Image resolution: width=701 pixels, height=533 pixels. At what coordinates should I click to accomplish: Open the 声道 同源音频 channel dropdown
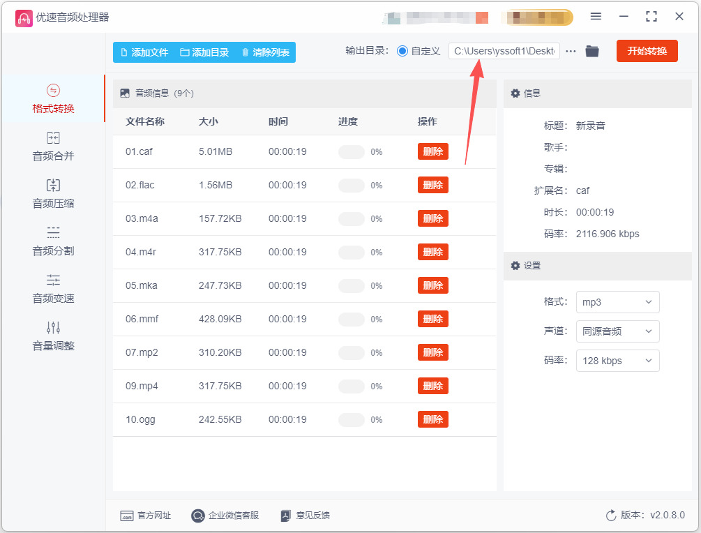point(617,331)
